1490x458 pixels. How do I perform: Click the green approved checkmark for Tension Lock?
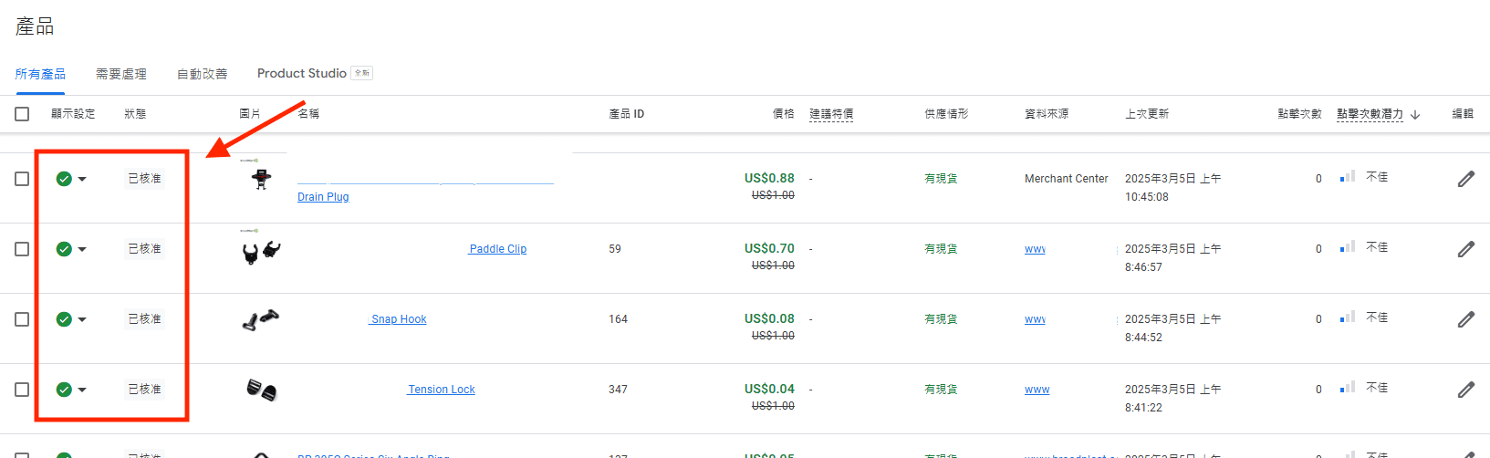64,390
